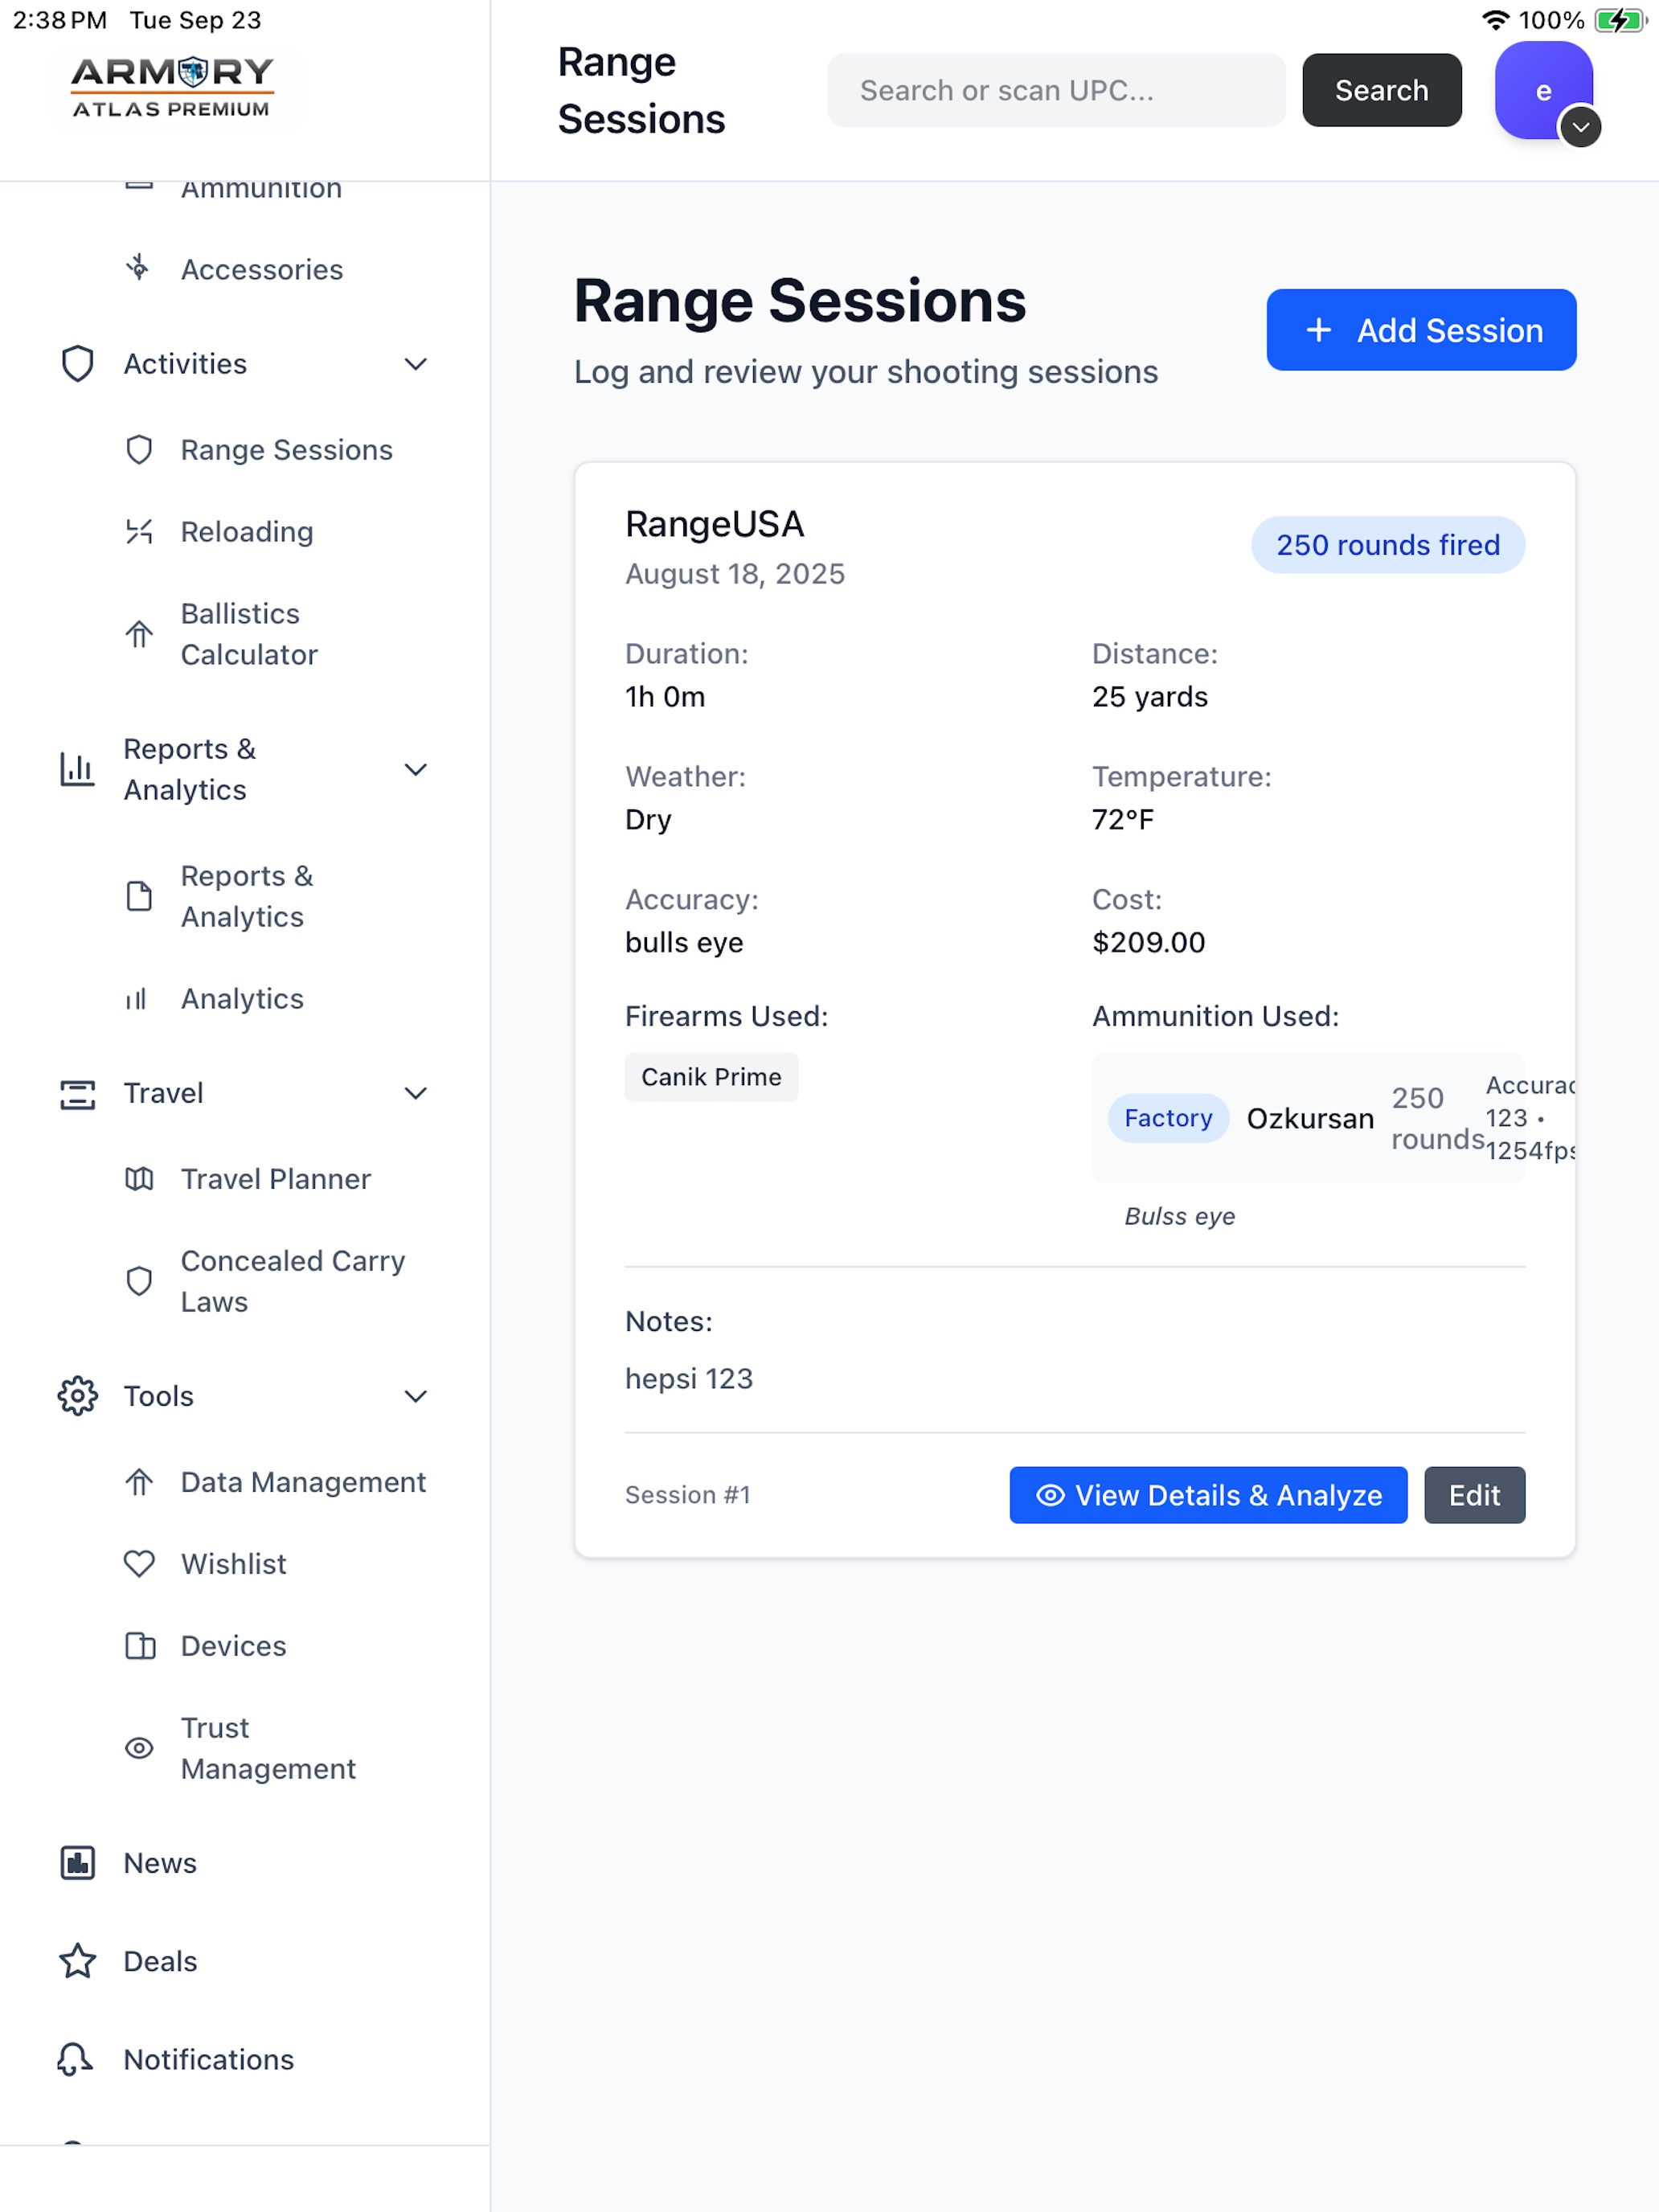Viewport: 1659px width, 2212px height.
Task: Click the Search button
Action: (x=1381, y=90)
